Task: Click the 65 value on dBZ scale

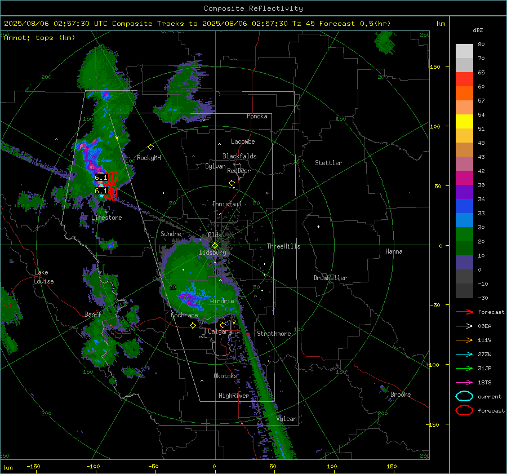Action: [x=481, y=73]
